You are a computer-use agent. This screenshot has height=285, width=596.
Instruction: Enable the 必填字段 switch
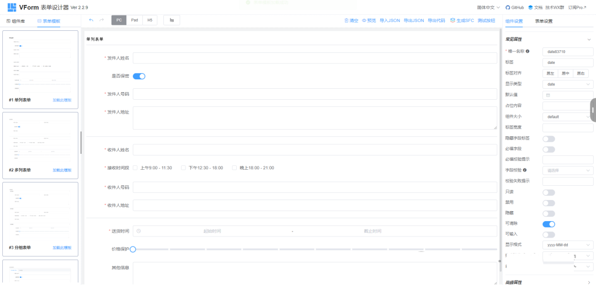[x=549, y=149]
